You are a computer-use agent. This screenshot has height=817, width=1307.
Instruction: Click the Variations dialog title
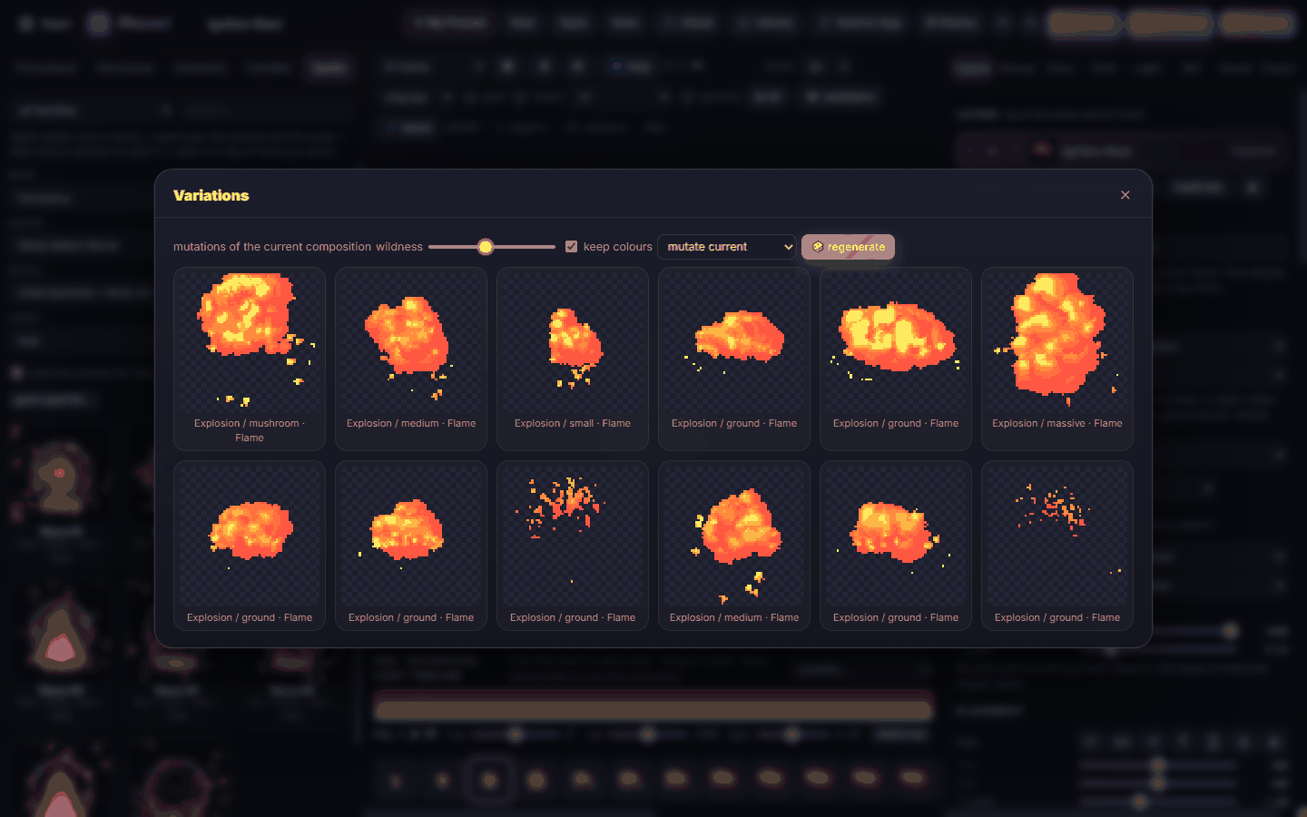[x=211, y=195]
